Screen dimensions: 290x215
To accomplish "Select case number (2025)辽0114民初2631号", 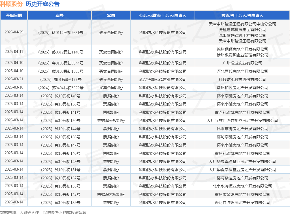I will (61, 33).
